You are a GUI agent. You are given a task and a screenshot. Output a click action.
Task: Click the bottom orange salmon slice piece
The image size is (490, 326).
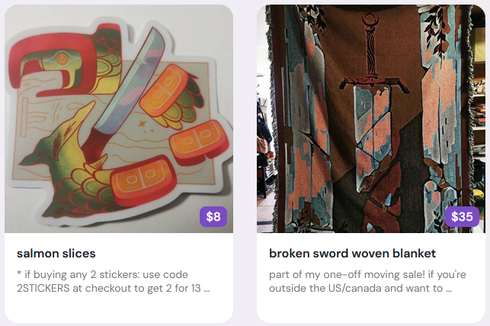tap(143, 181)
